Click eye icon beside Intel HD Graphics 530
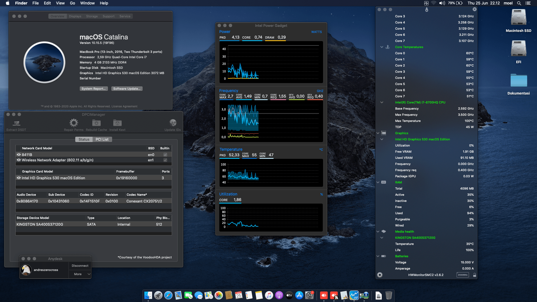The height and width of the screenshot is (302, 537). click(x=19, y=178)
